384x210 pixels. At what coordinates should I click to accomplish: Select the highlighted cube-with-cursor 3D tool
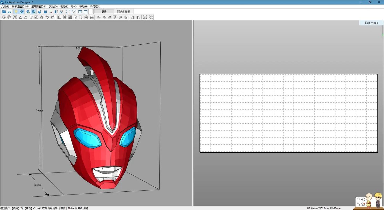point(34,12)
